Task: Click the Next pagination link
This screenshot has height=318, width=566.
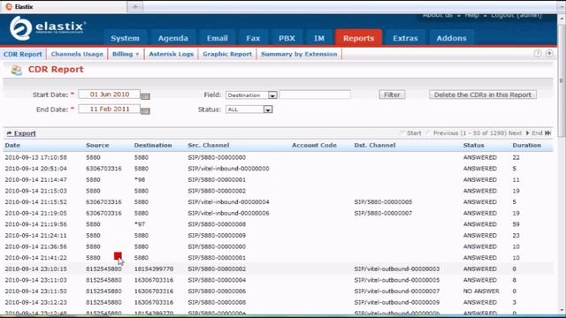Action: pos(515,133)
